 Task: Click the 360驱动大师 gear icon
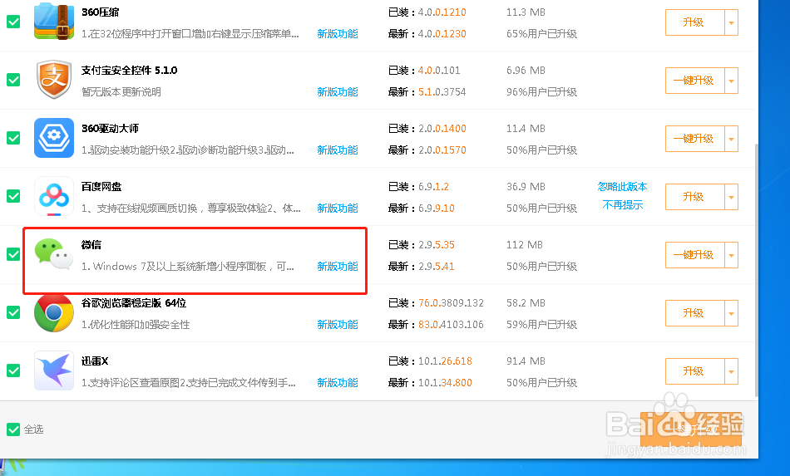coord(54,138)
